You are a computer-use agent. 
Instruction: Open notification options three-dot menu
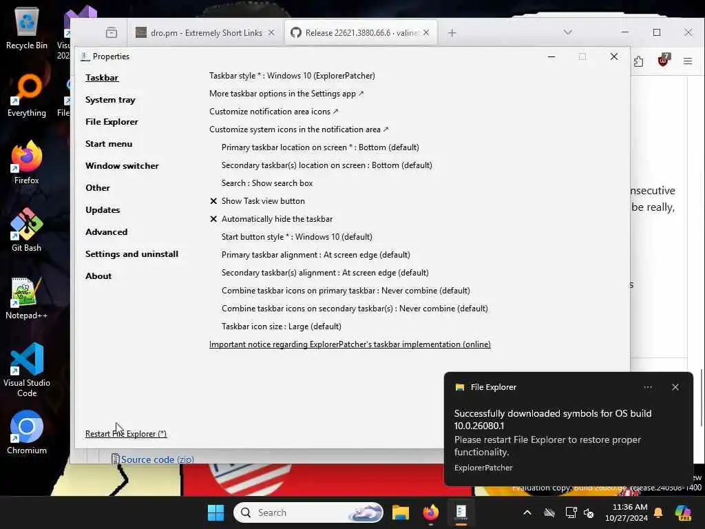[x=648, y=387]
